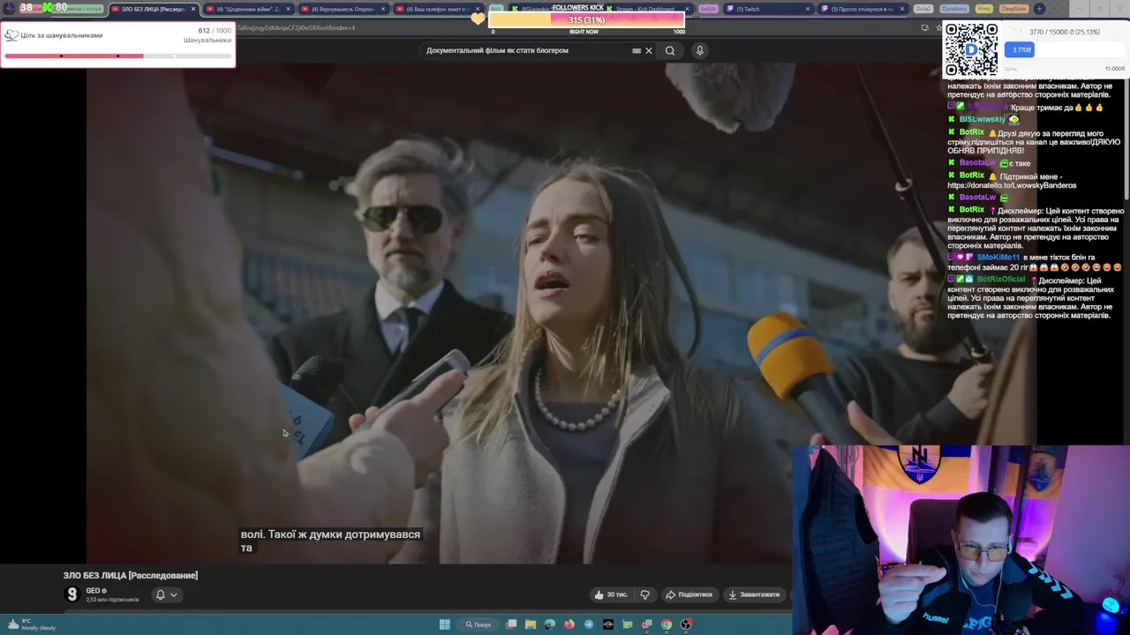1130x635 pixels.
Task: Open File Explorer from the taskbar
Action: pyautogui.click(x=531, y=624)
